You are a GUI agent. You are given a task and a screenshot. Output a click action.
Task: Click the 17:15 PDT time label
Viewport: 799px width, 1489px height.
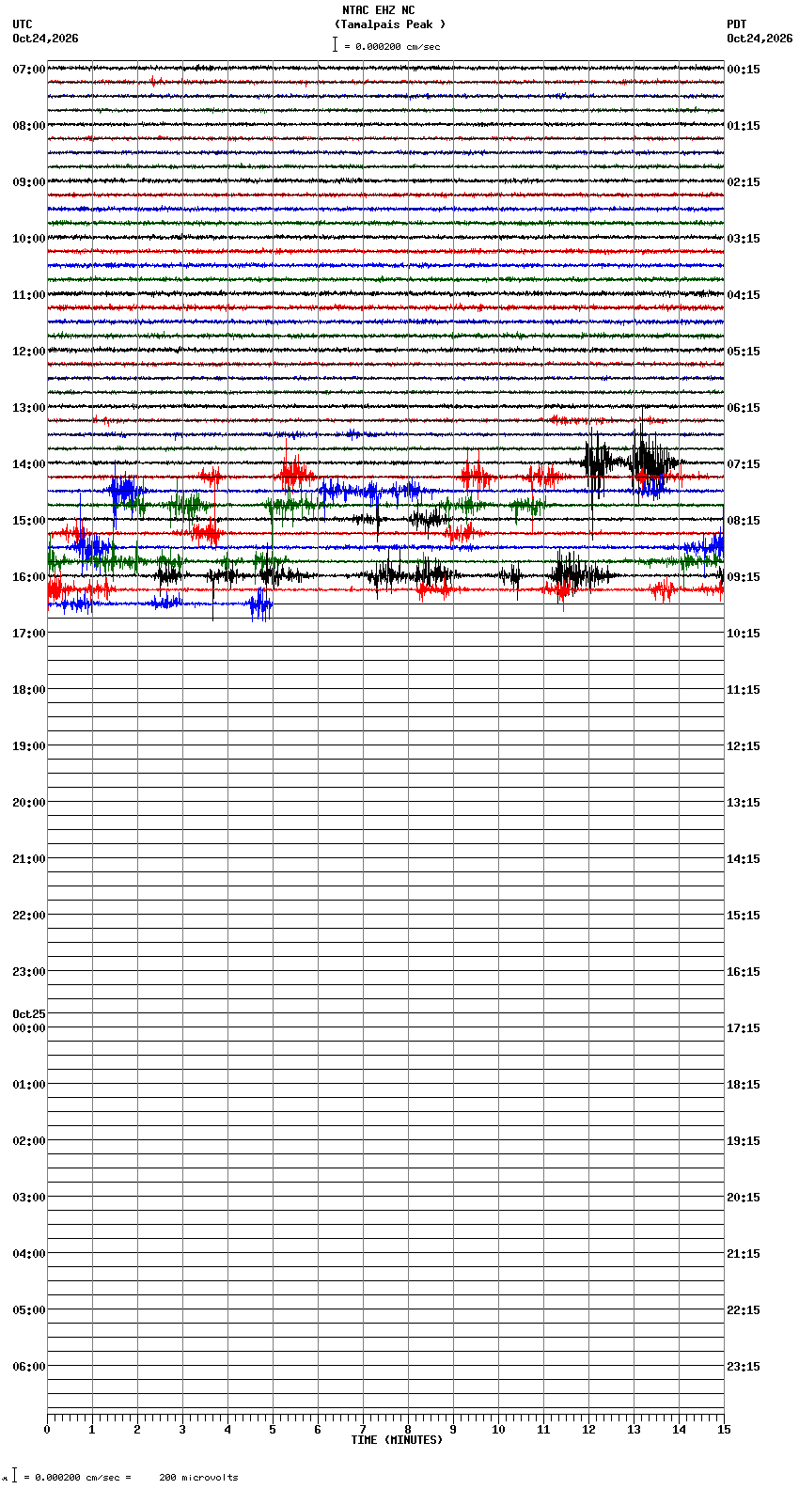tap(744, 1028)
